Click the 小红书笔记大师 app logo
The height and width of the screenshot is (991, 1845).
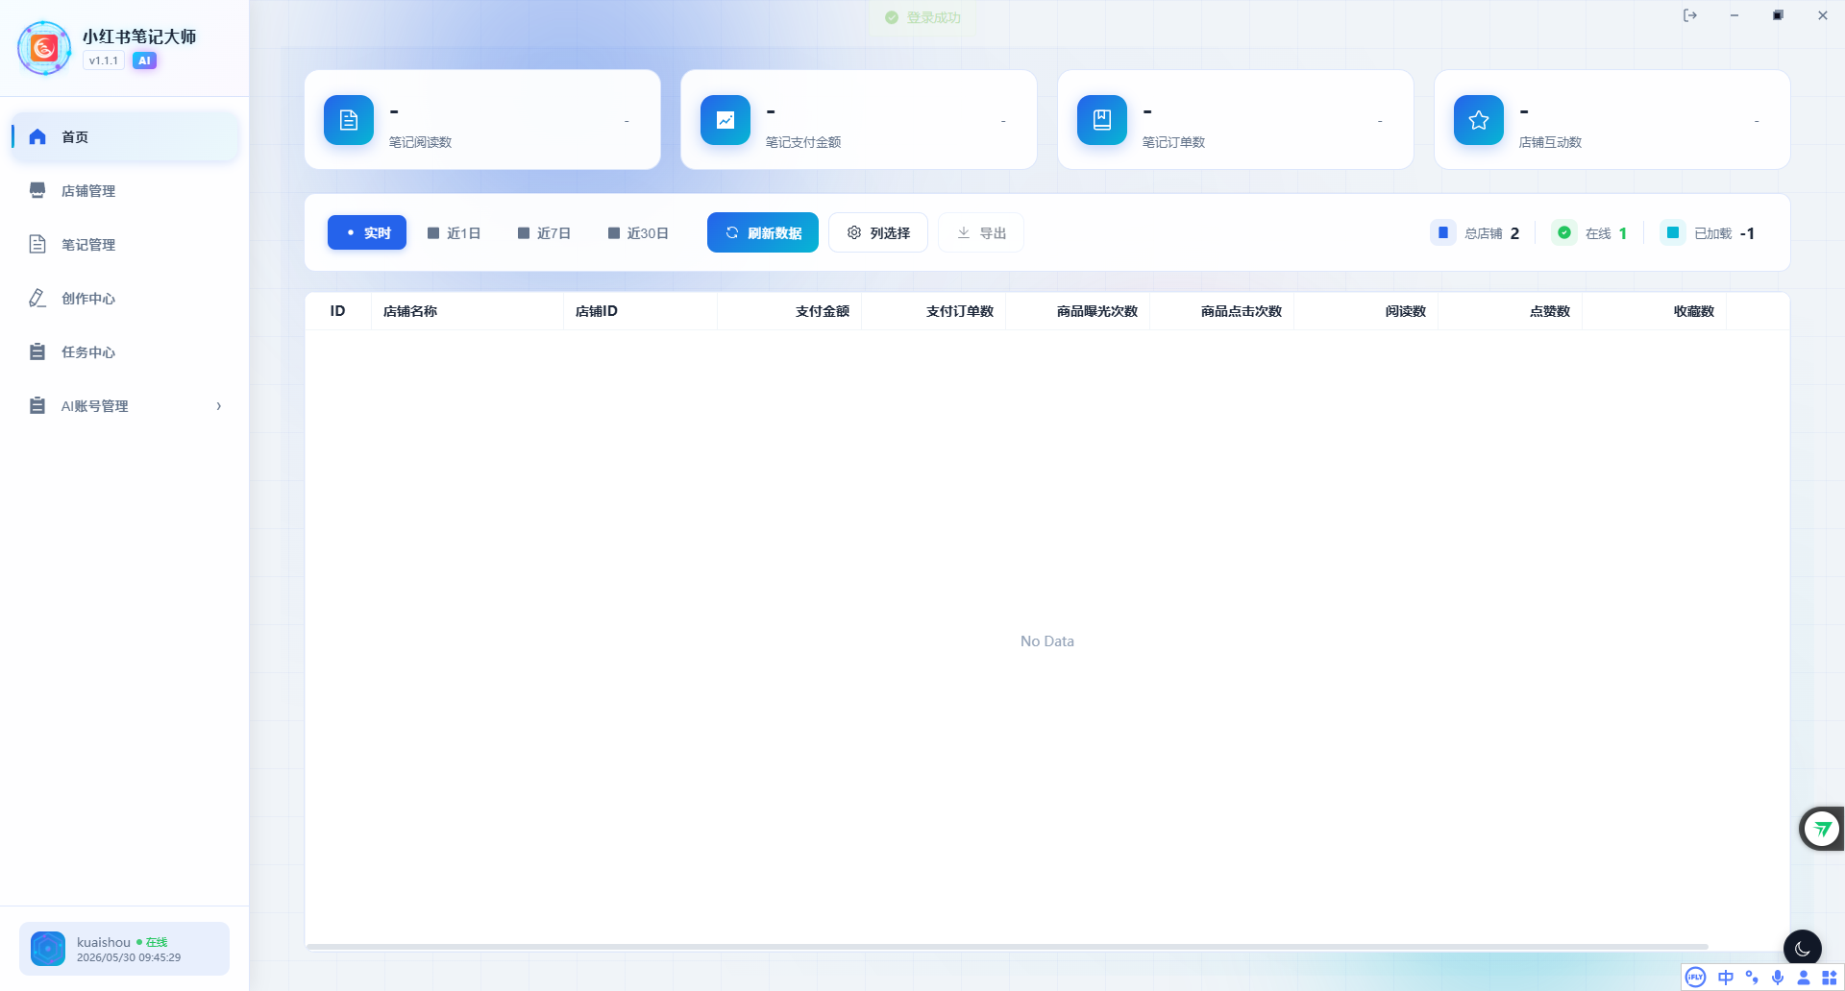tap(44, 47)
